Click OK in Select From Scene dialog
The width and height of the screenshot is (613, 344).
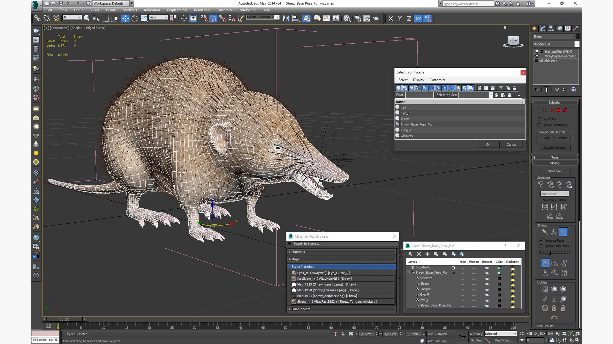[488, 145]
